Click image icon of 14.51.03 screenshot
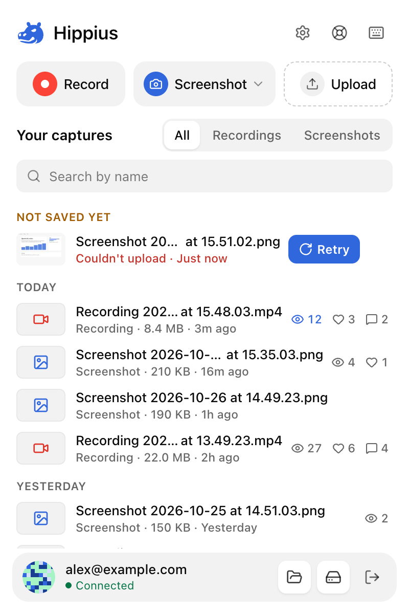The image size is (409, 614). pyautogui.click(x=41, y=518)
